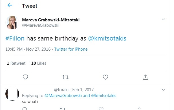174x110 pixels.
Task: Expand the chevron menu on @toraki's reply
Action: 163,90
